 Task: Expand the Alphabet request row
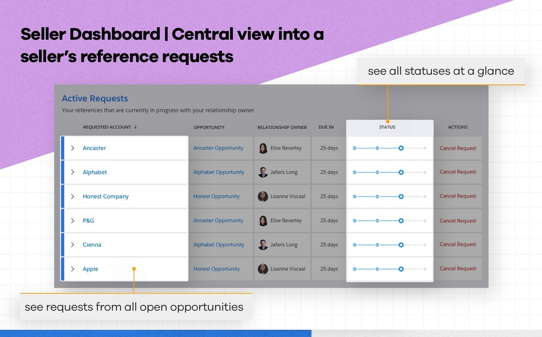pos(73,172)
